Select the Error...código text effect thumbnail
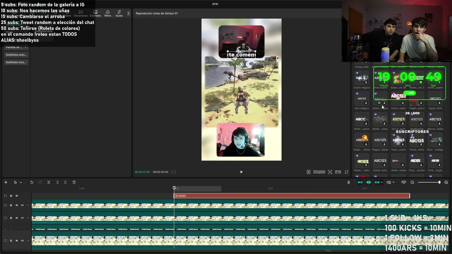 coord(435,140)
